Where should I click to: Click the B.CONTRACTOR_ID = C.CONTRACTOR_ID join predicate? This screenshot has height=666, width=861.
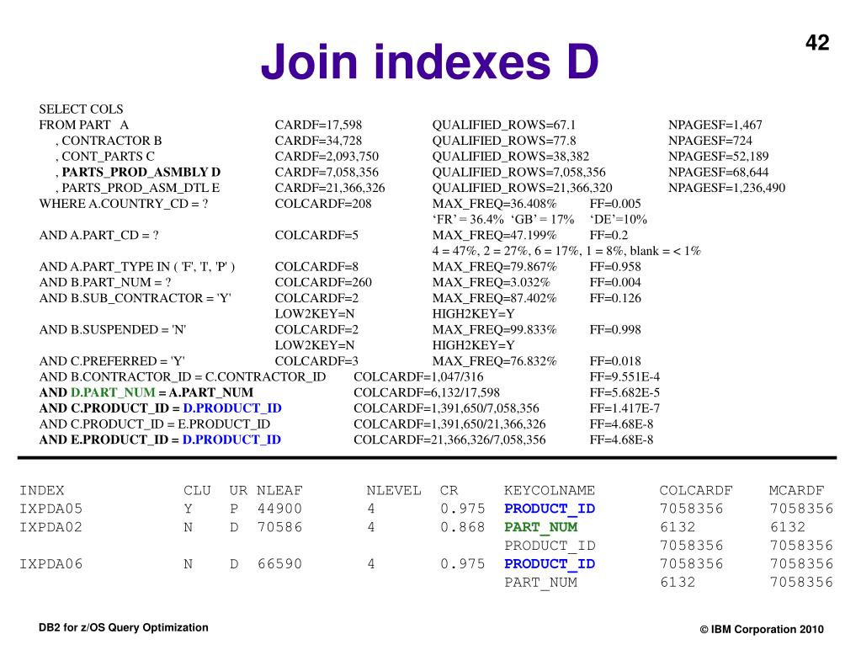[183, 377]
